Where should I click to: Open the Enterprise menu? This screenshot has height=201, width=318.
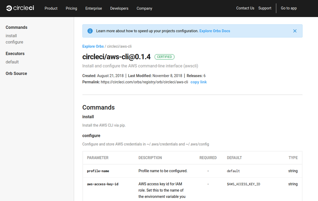[x=94, y=8]
